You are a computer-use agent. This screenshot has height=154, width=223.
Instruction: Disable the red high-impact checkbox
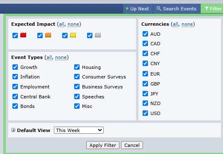15,35
